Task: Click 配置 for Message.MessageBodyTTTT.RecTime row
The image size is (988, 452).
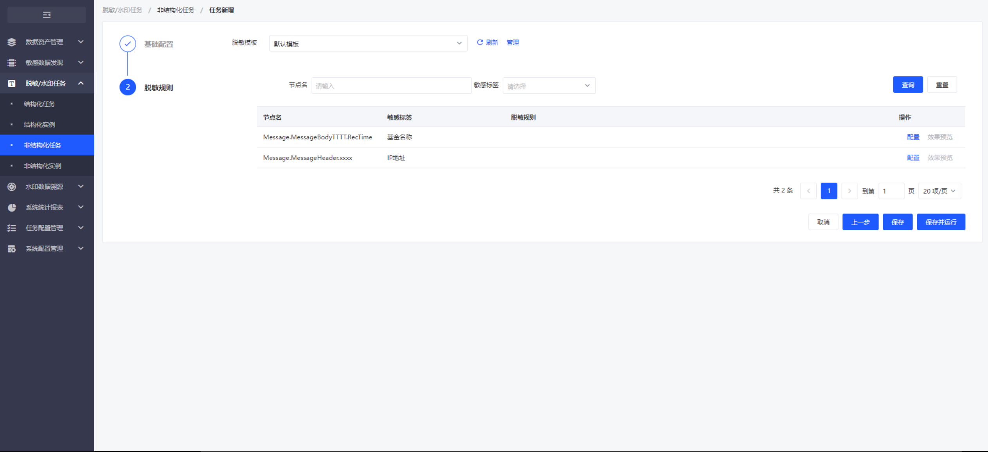Action: pyautogui.click(x=913, y=137)
